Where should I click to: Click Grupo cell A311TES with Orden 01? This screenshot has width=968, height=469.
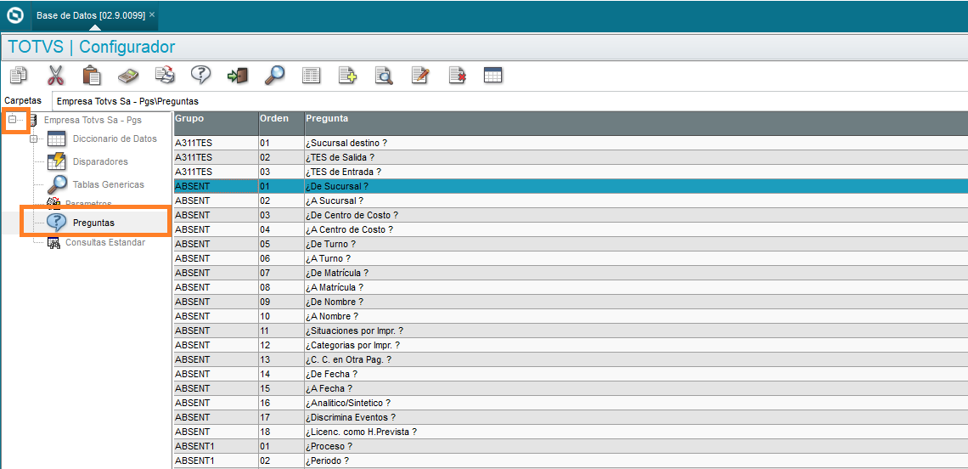(216, 143)
